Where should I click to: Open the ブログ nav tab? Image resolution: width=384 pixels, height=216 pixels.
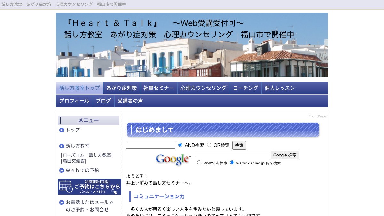(x=104, y=101)
